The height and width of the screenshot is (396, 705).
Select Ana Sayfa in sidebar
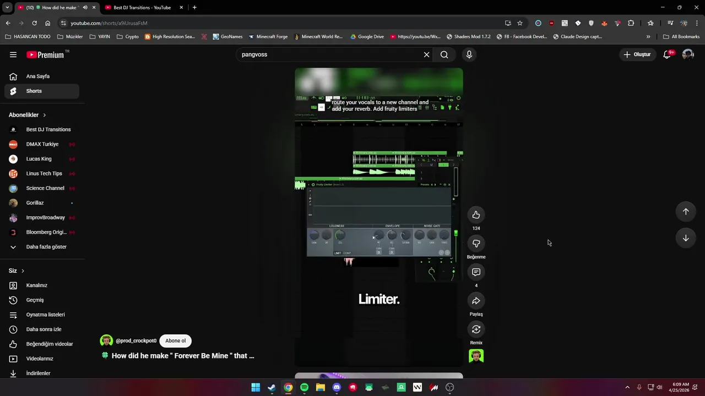click(x=42, y=76)
